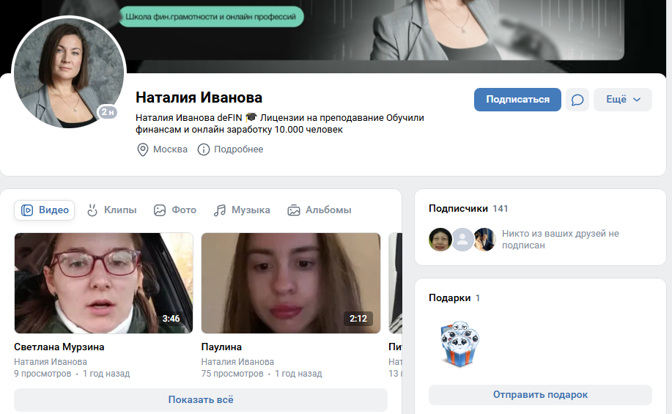Click the info circle icon near Подробнее
672x414 pixels.
click(204, 149)
